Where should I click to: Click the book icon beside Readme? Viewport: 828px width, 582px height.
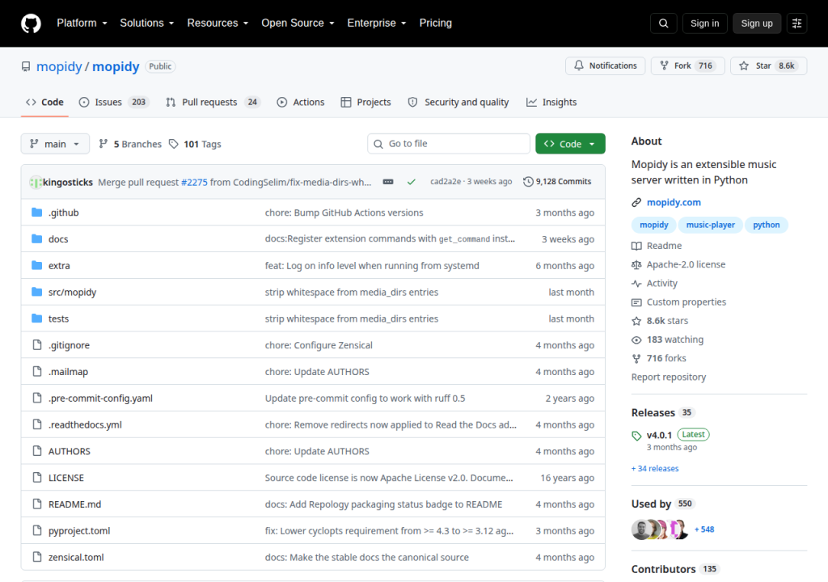(x=636, y=246)
